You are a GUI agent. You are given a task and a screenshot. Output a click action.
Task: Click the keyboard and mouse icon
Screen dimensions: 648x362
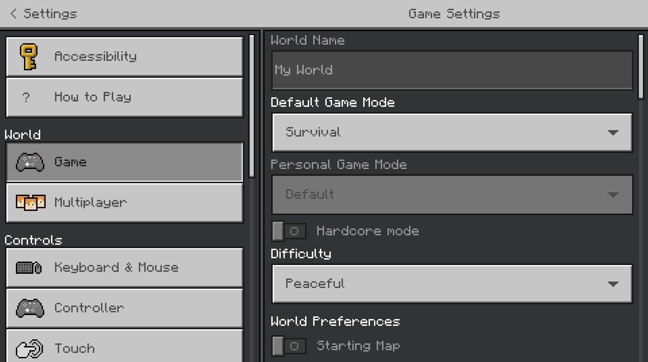[29, 268]
